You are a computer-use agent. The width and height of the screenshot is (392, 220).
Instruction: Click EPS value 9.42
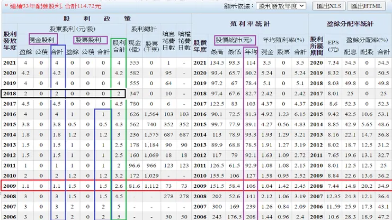(x=333, y=114)
